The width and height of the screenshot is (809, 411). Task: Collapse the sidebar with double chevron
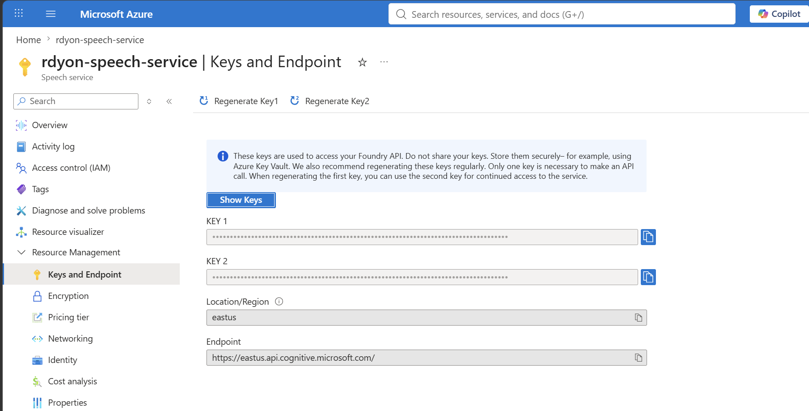point(169,101)
